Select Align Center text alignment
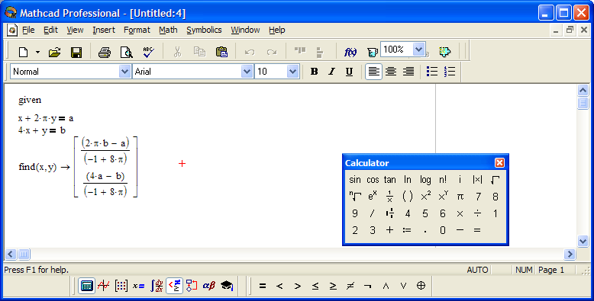The width and height of the screenshot is (594, 301). 391,72
